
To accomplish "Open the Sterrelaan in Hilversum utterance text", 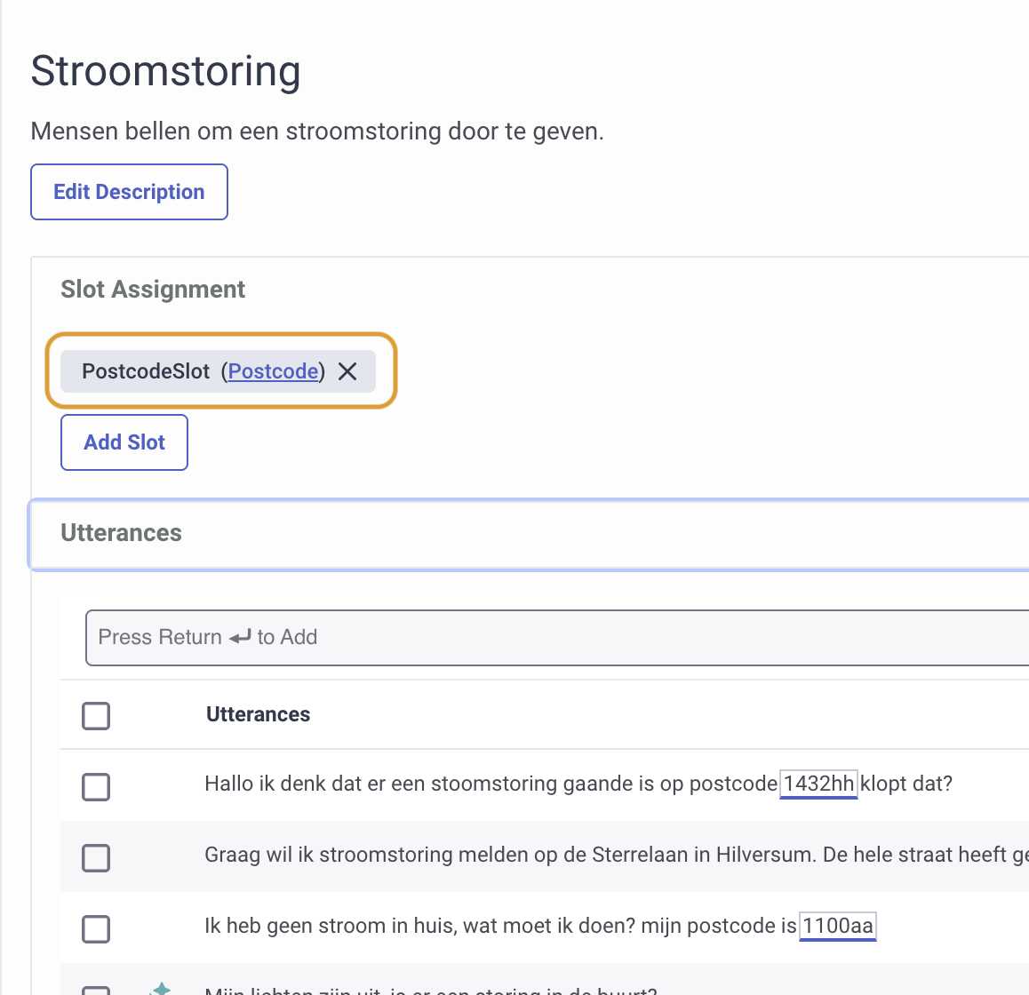I will click(x=613, y=855).
